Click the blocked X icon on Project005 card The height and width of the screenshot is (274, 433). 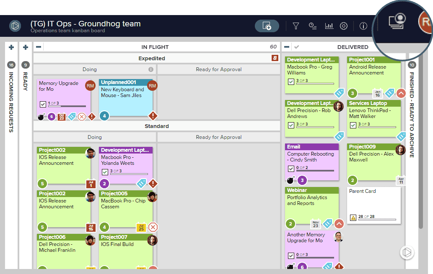pos(153,227)
